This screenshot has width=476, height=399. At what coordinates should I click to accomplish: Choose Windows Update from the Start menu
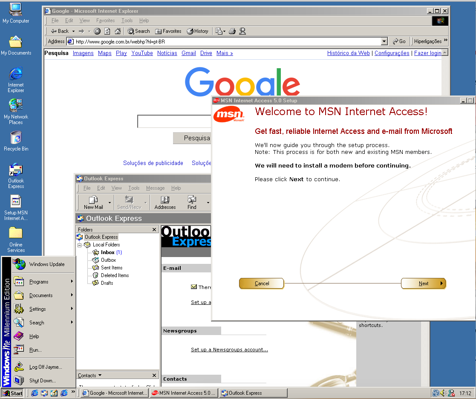point(47,264)
